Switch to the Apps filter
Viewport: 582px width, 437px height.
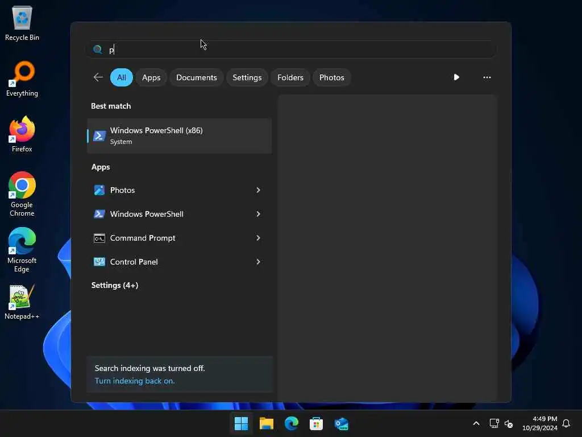pyautogui.click(x=151, y=77)
